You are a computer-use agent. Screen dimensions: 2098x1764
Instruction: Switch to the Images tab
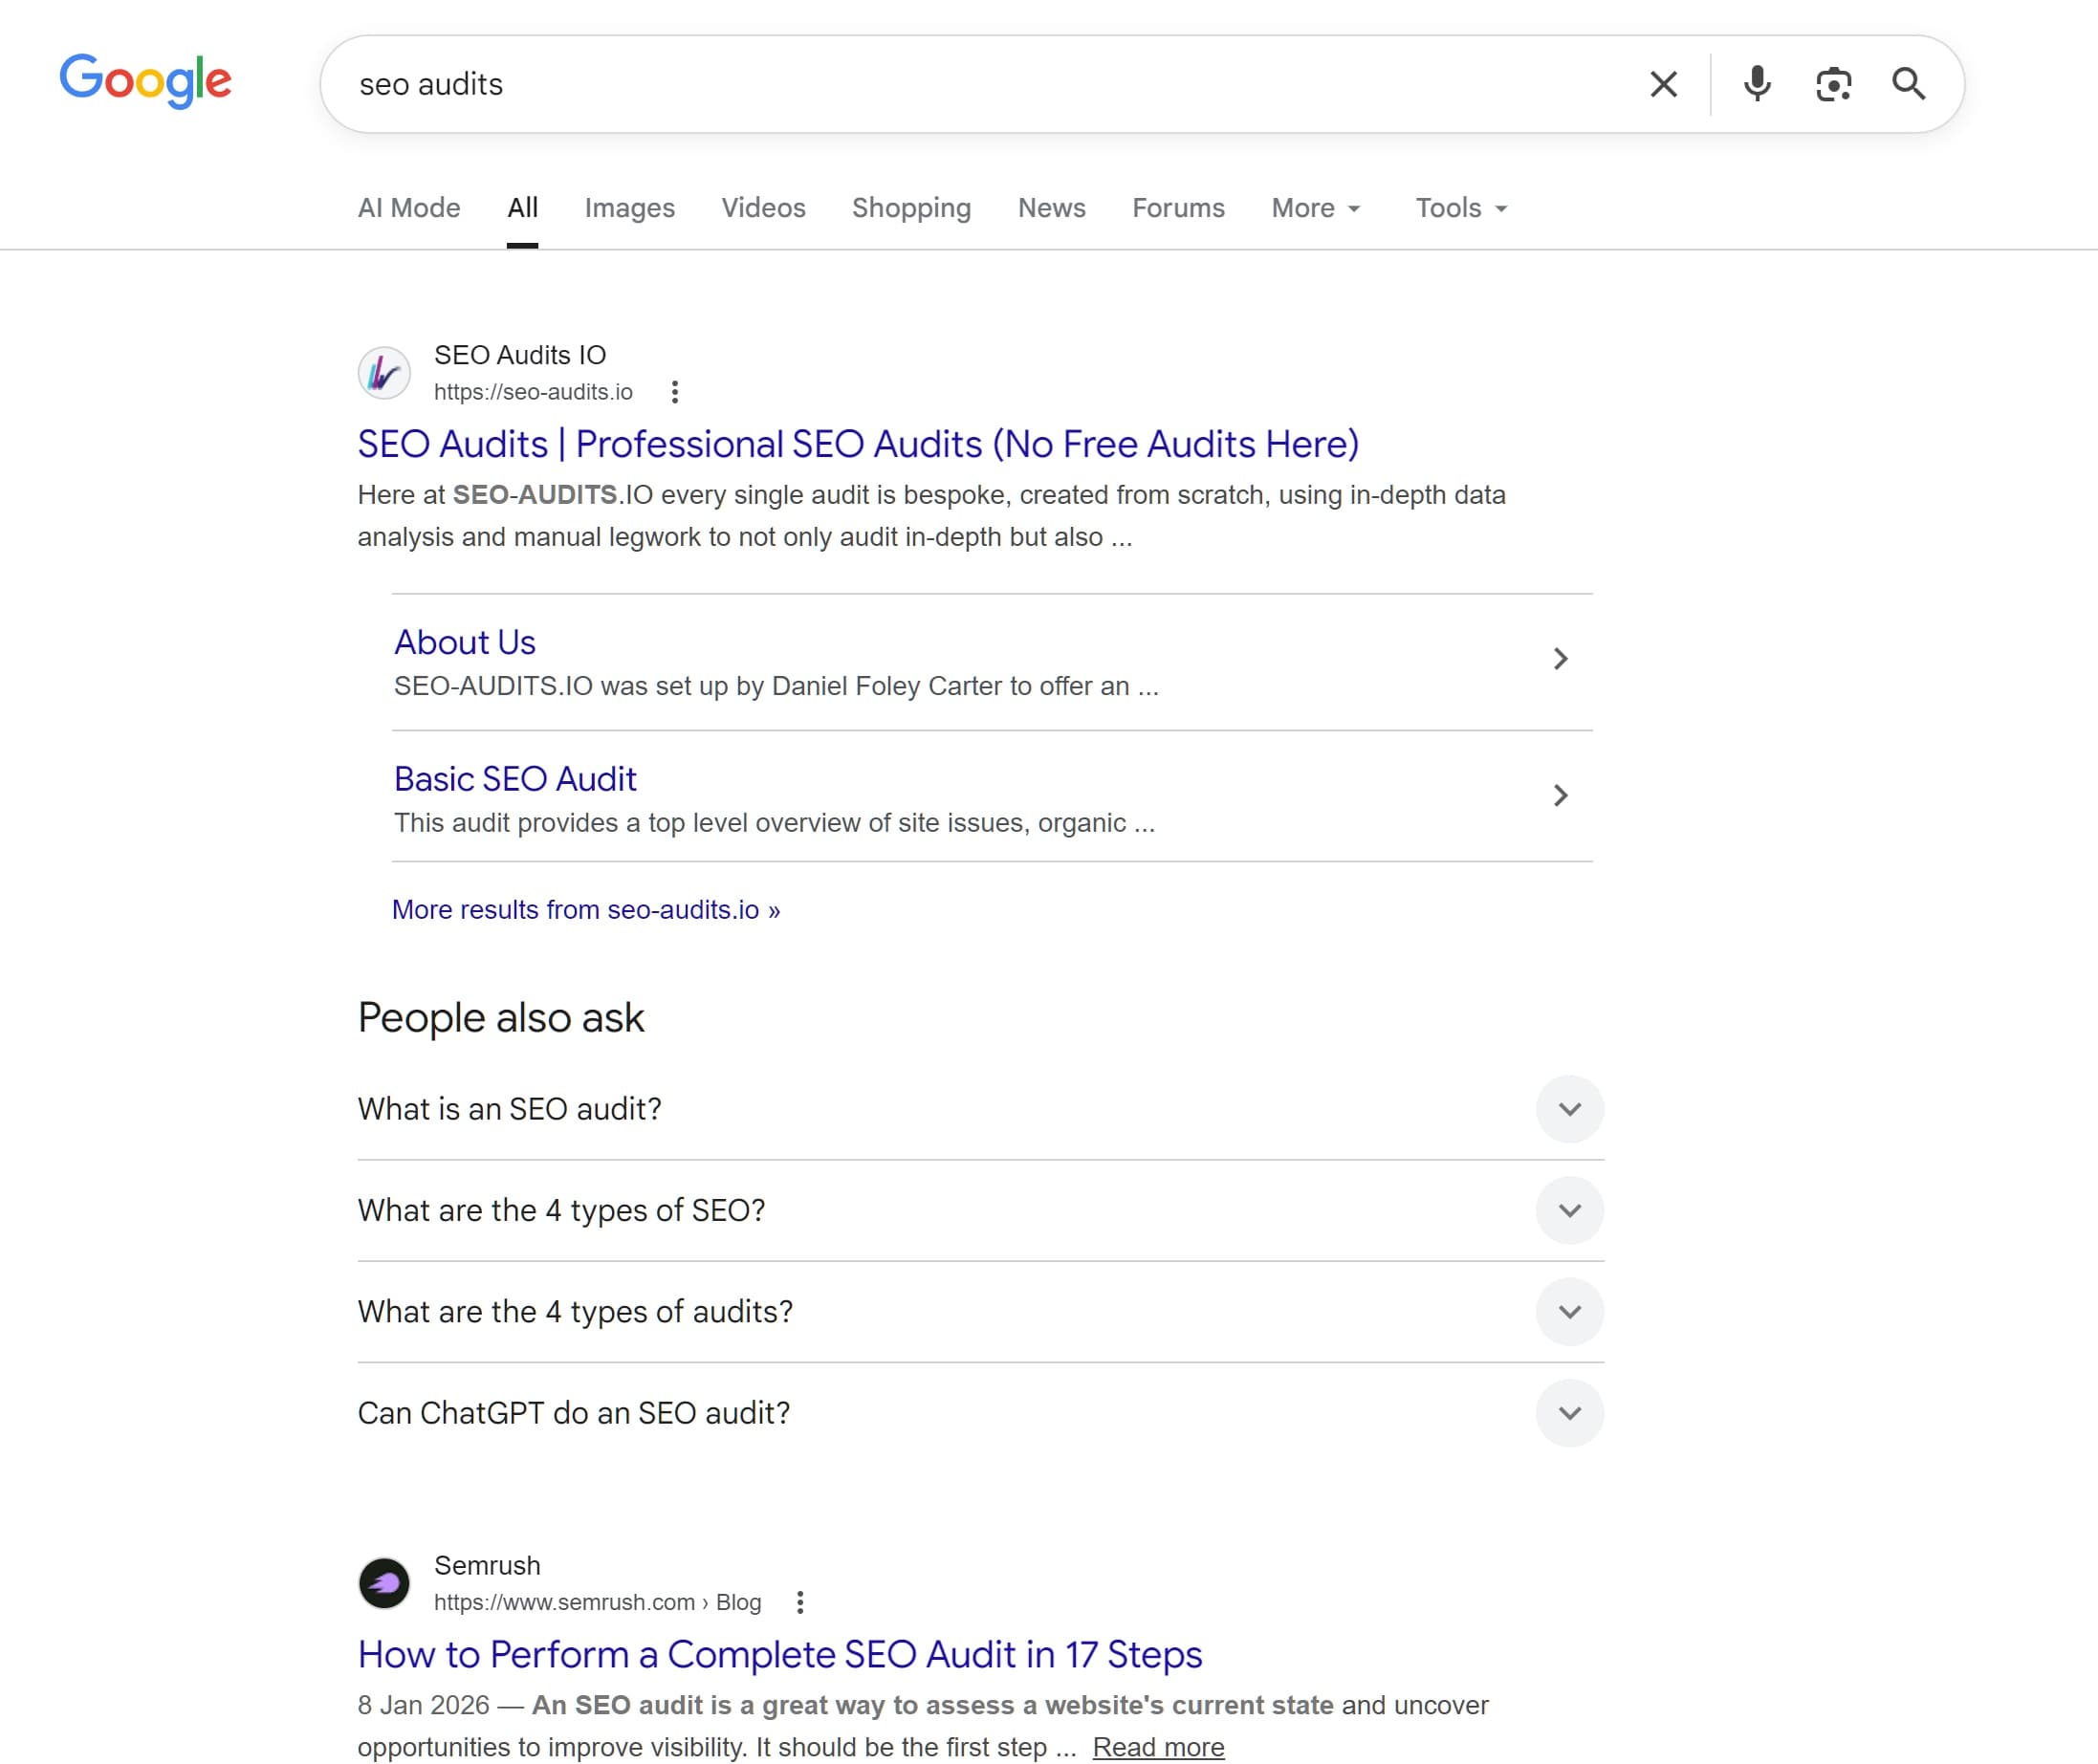click(629, 208)
